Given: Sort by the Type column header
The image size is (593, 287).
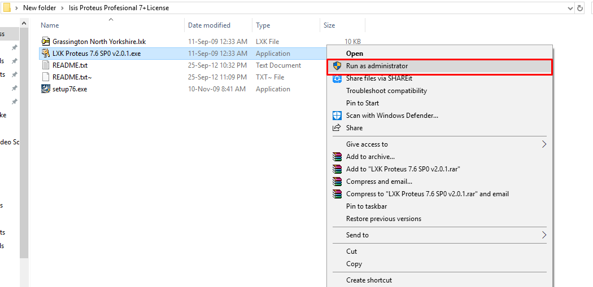Looking at the screenshot, I should [263, 25].
